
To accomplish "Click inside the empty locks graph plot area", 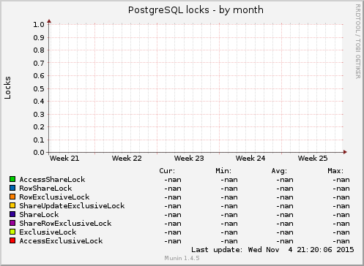I will [196, 88].
